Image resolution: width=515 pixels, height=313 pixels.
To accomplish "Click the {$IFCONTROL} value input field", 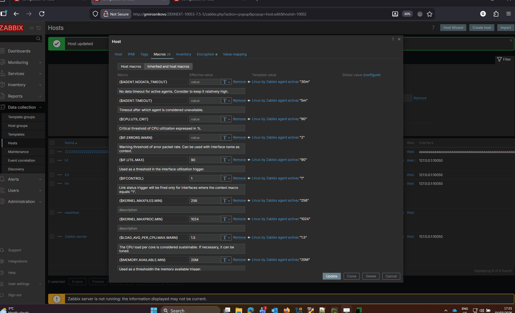I will pos(205,179).
